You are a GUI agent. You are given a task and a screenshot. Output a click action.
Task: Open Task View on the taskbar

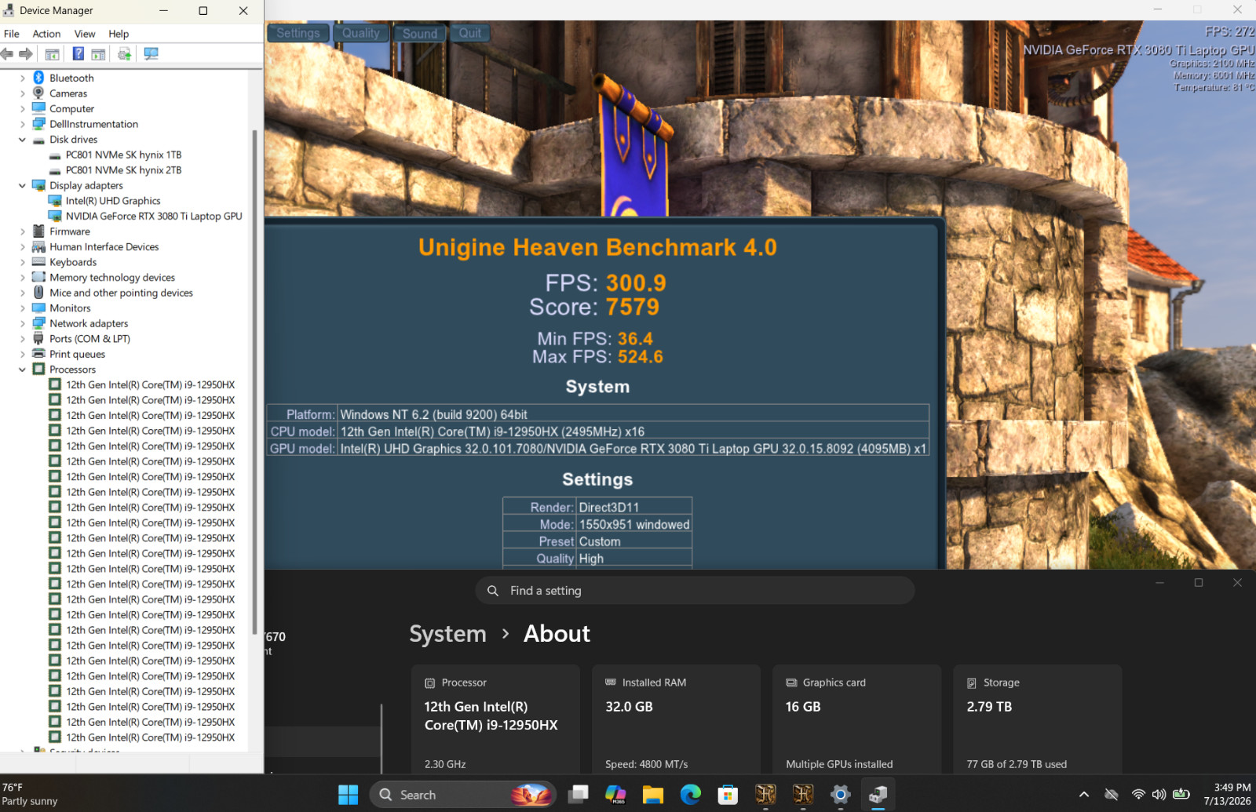coord(578,795)
